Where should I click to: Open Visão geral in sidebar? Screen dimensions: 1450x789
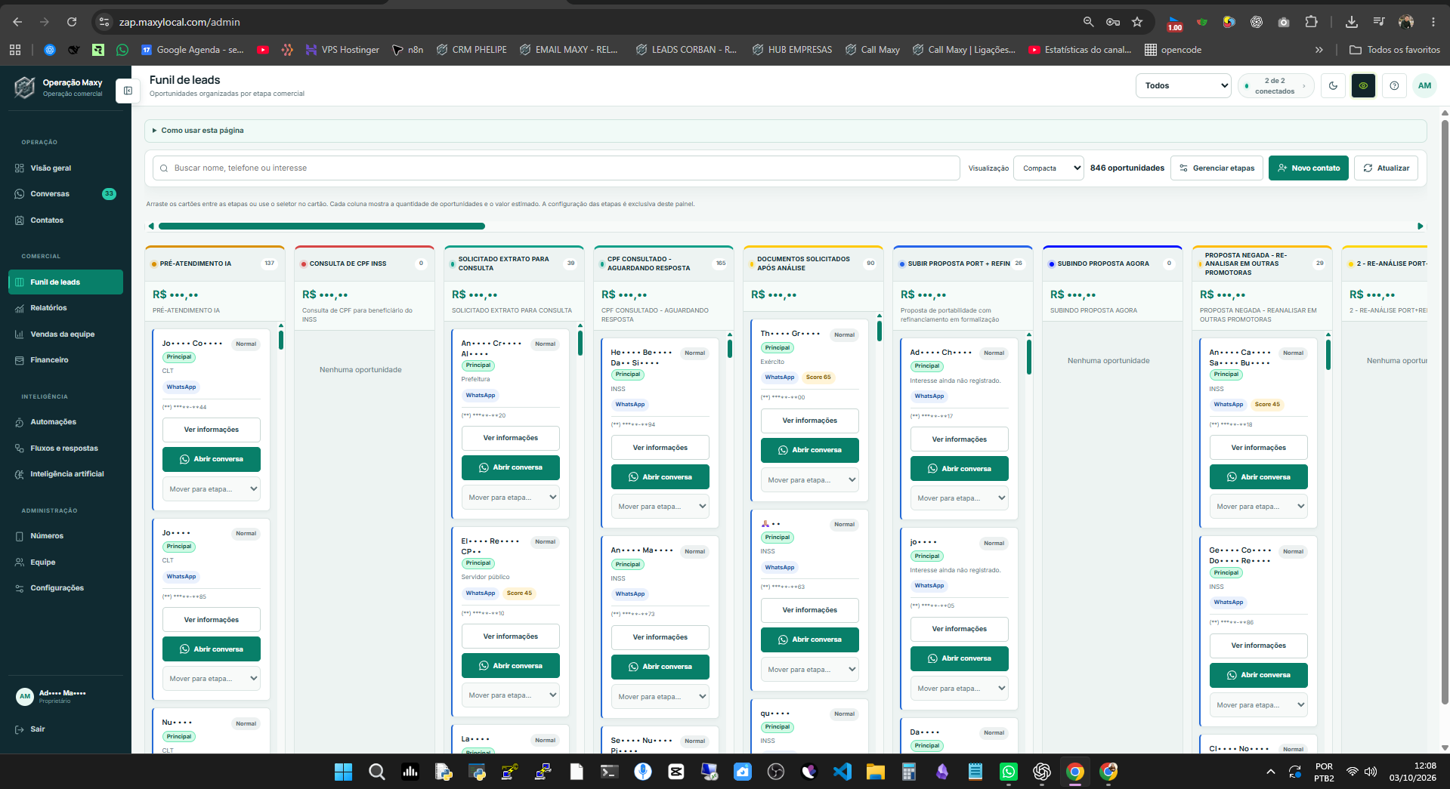pyautogui.click(x=65, y=168)
